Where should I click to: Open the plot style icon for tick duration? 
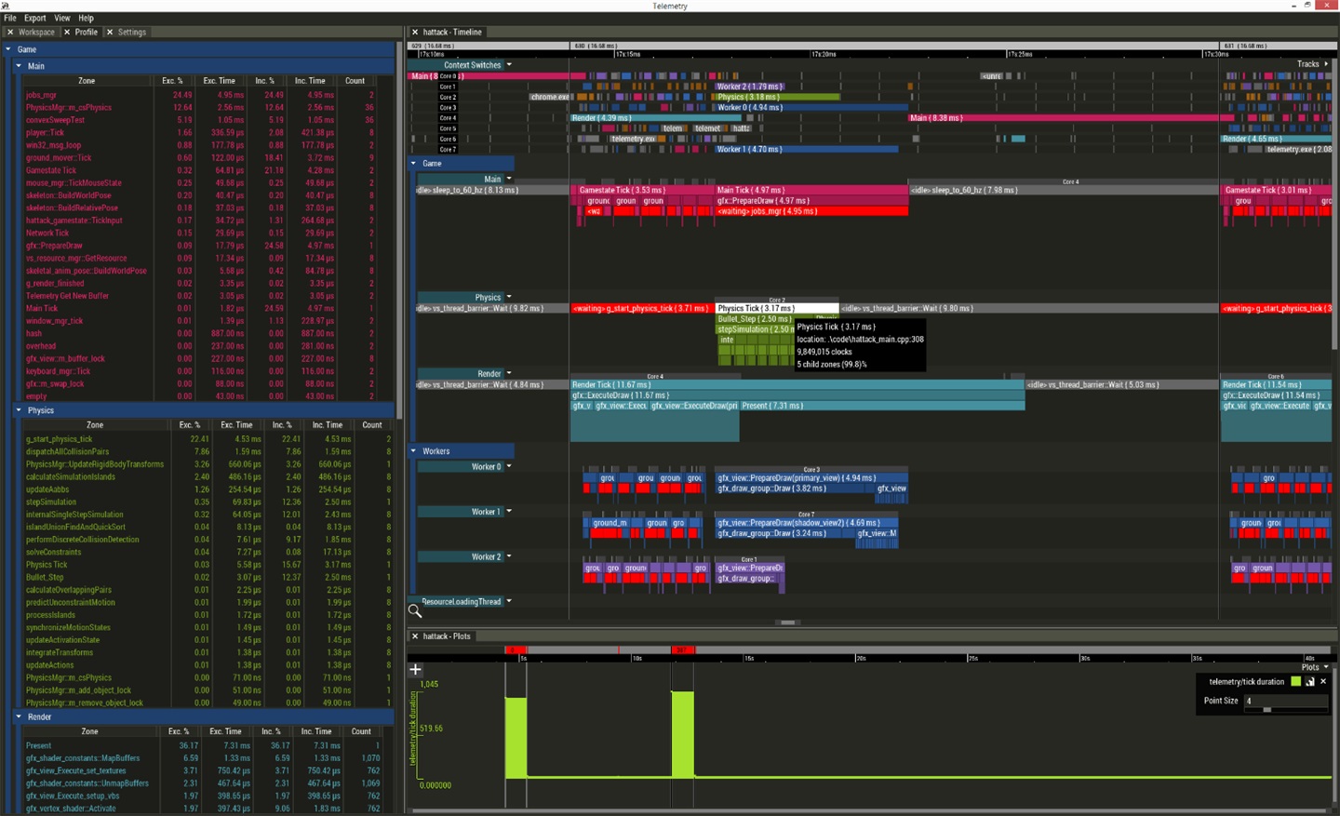click(1310, 682)
